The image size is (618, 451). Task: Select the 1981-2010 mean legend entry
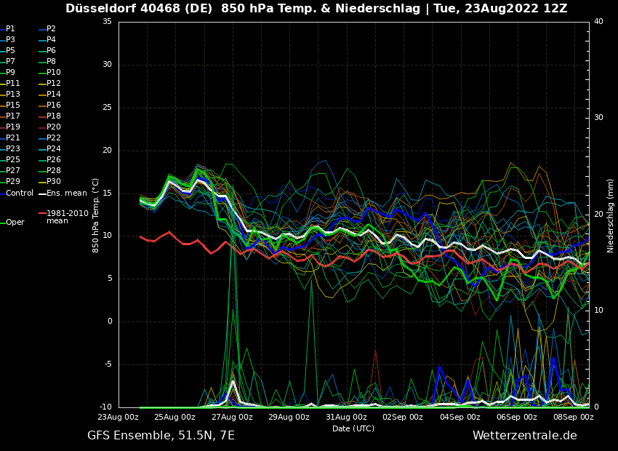67,217
